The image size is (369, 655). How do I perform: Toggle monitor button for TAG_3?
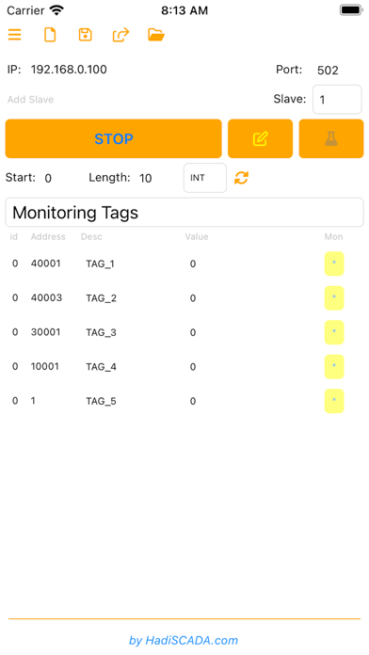334,332
